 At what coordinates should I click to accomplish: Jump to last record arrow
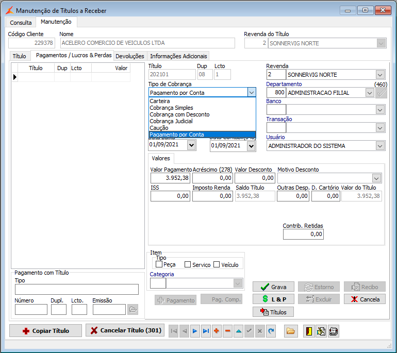click(206, 331)
